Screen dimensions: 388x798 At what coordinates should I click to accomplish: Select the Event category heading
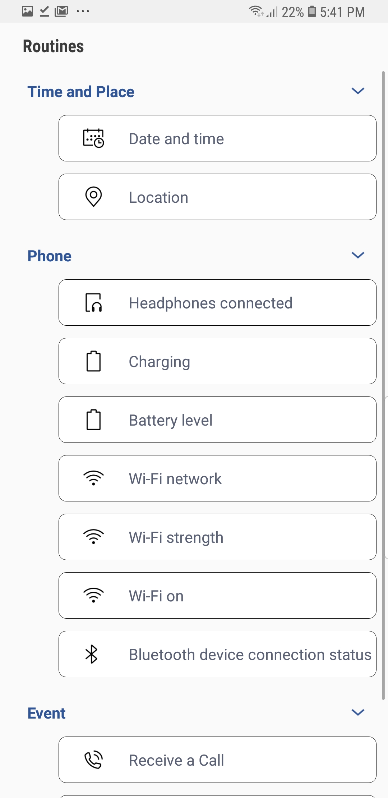point(47,713)
